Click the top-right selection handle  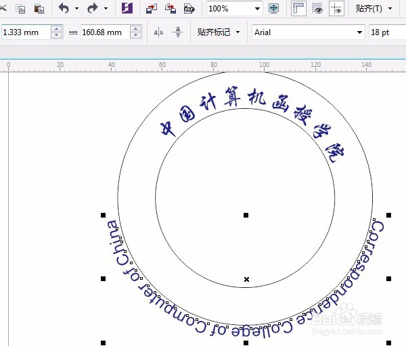click(x=388, y=215)
